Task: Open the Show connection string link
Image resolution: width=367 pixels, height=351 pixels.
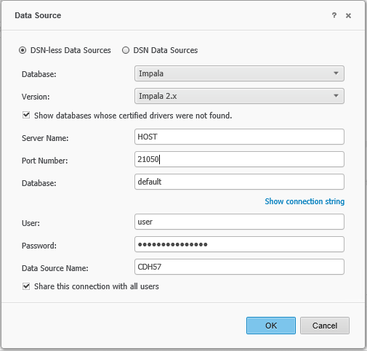Action: pos(305,201)
